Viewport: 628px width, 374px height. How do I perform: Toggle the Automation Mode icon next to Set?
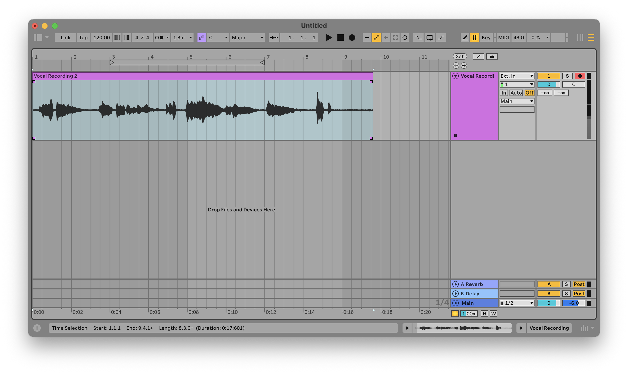pos(478,56)
